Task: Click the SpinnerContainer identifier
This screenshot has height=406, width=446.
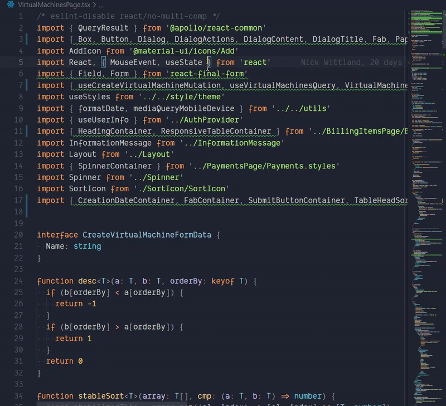Action: point(115,166)
